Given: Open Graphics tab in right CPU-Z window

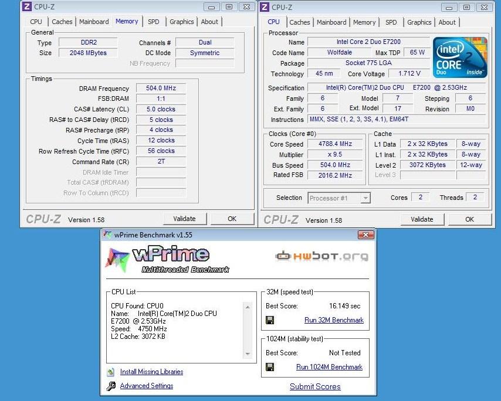Looking at the screenshot, I should click(x=419, y=22).
